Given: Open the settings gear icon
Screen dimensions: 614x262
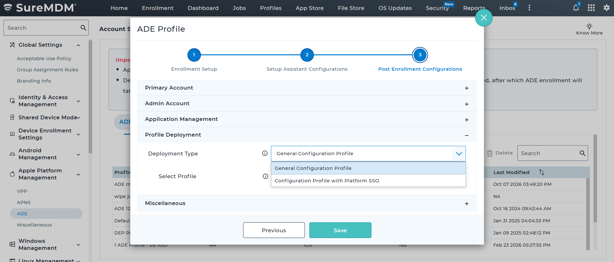Looking at the screenshot, I should (x=606, y=8).
